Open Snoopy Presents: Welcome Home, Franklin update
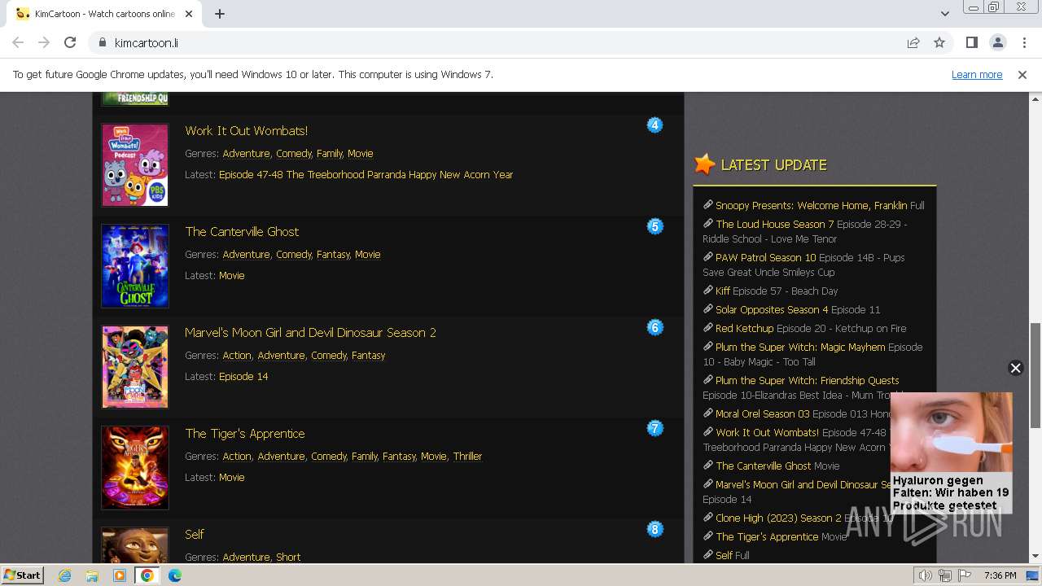Screen dimensions: 1042x586 point(811,205)
